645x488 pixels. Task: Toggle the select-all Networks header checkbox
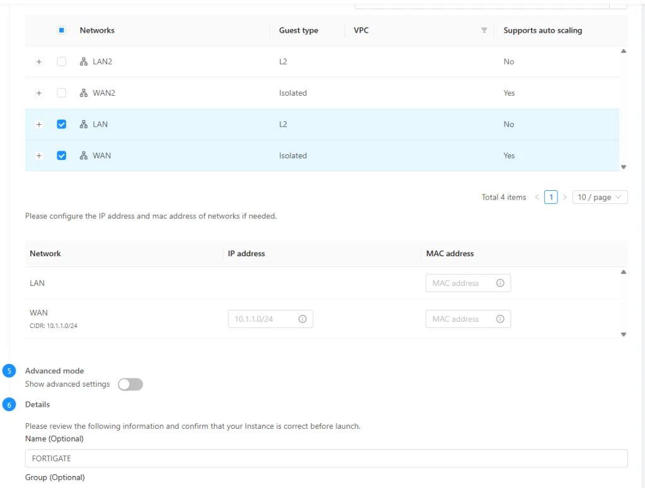coord(61,30)
